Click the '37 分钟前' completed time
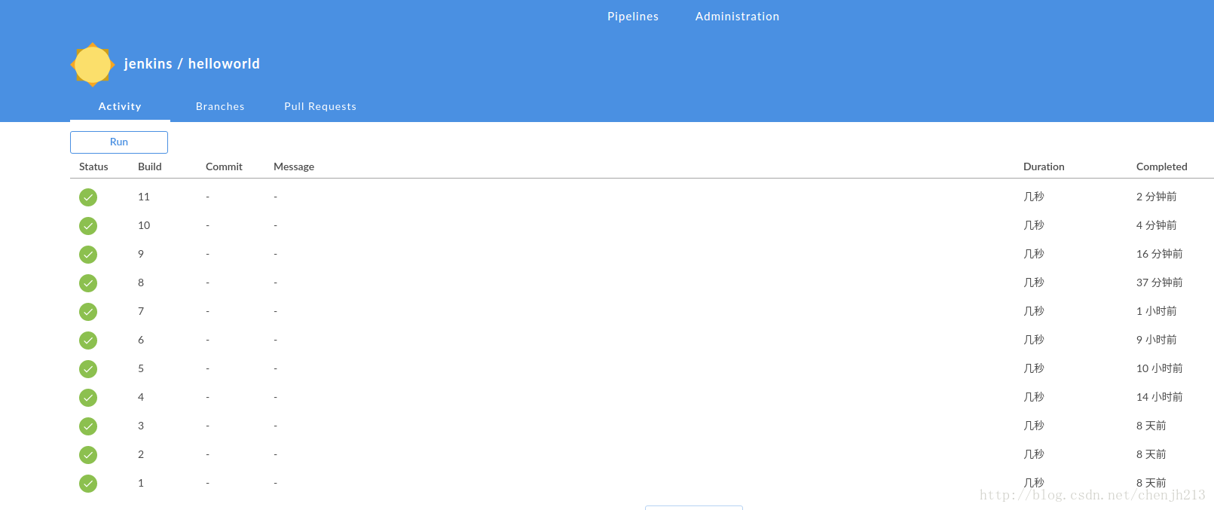1214x510 pixels. (x=1160, y=282)
